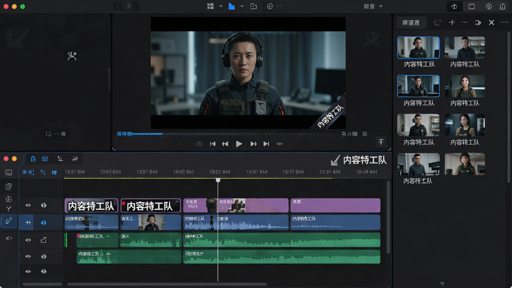This screenshot has width=512, height=288.
Task: Open the top-center title dropdown menu
Action: click(x=373, y=6)
